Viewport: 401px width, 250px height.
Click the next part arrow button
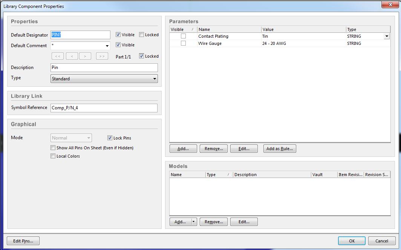tap(85, 56)
